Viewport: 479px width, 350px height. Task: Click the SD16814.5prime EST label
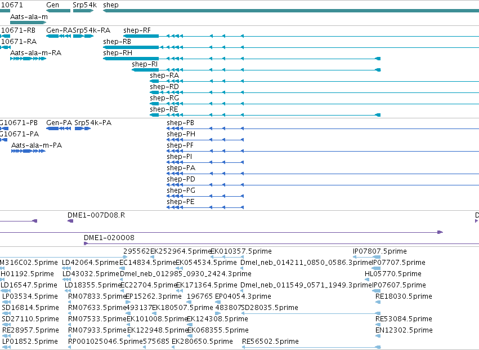pos(30,308)
